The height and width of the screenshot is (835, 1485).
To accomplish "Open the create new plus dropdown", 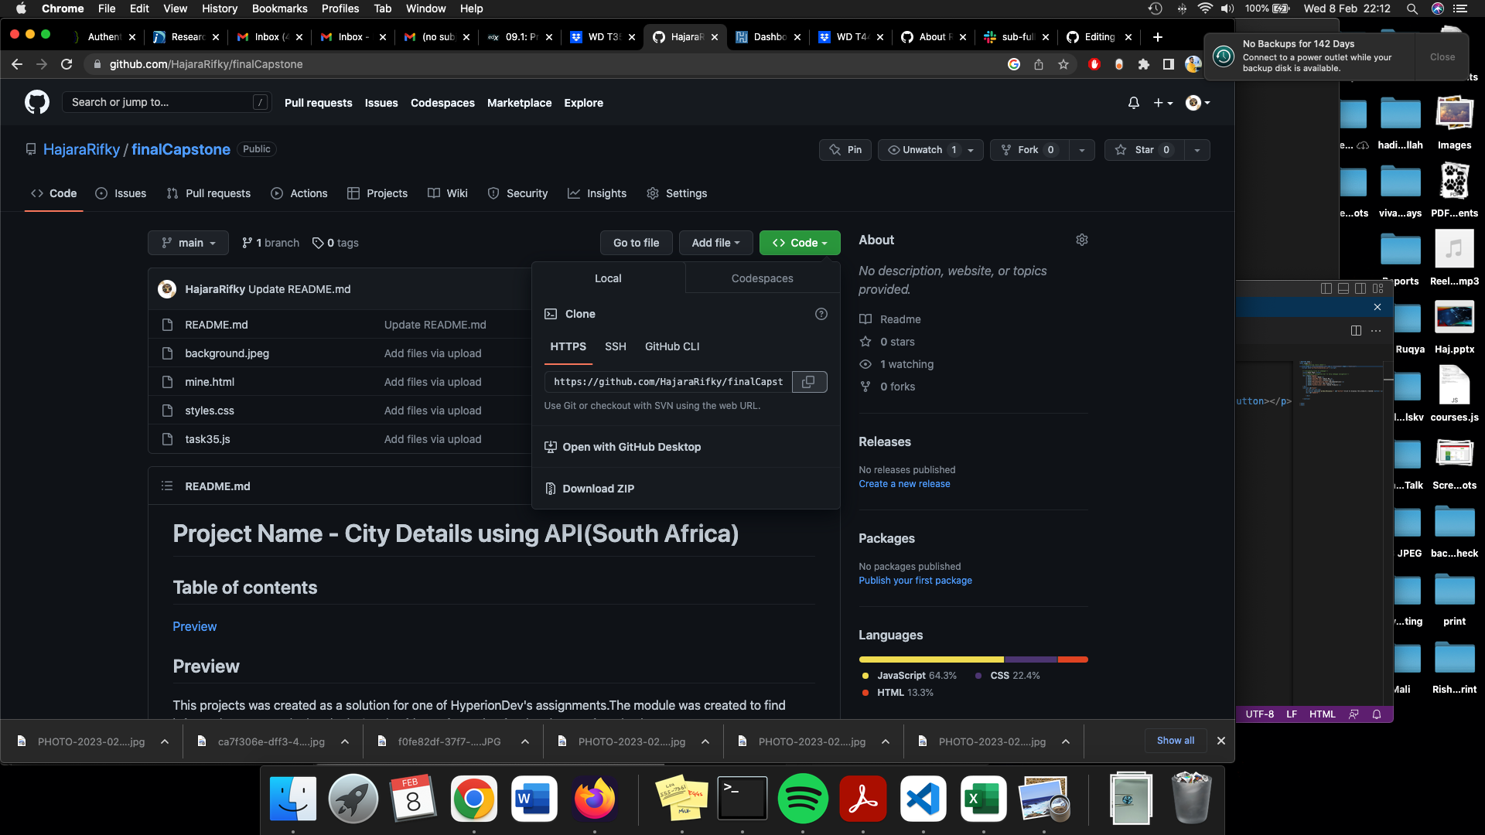I will (1163, 103).
